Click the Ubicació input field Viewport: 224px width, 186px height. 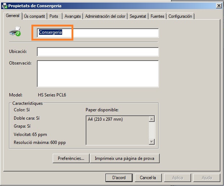coord(98,52)
